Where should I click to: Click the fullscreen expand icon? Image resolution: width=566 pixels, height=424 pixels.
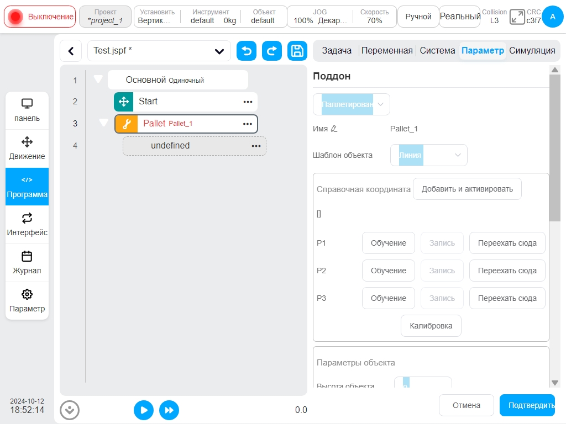pos(517,17)
